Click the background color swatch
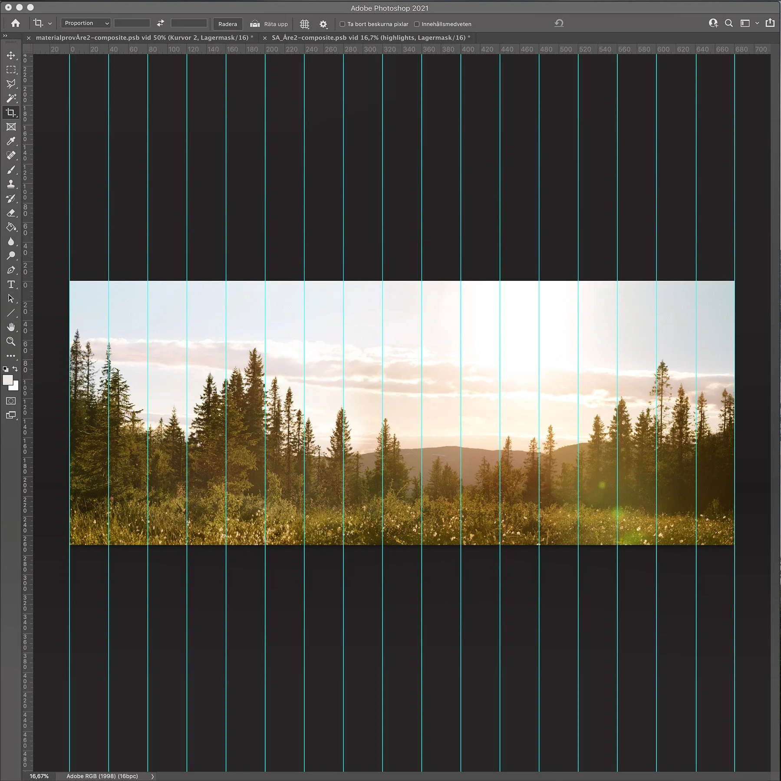The image size is (781, 781). [x=16, y=387]
